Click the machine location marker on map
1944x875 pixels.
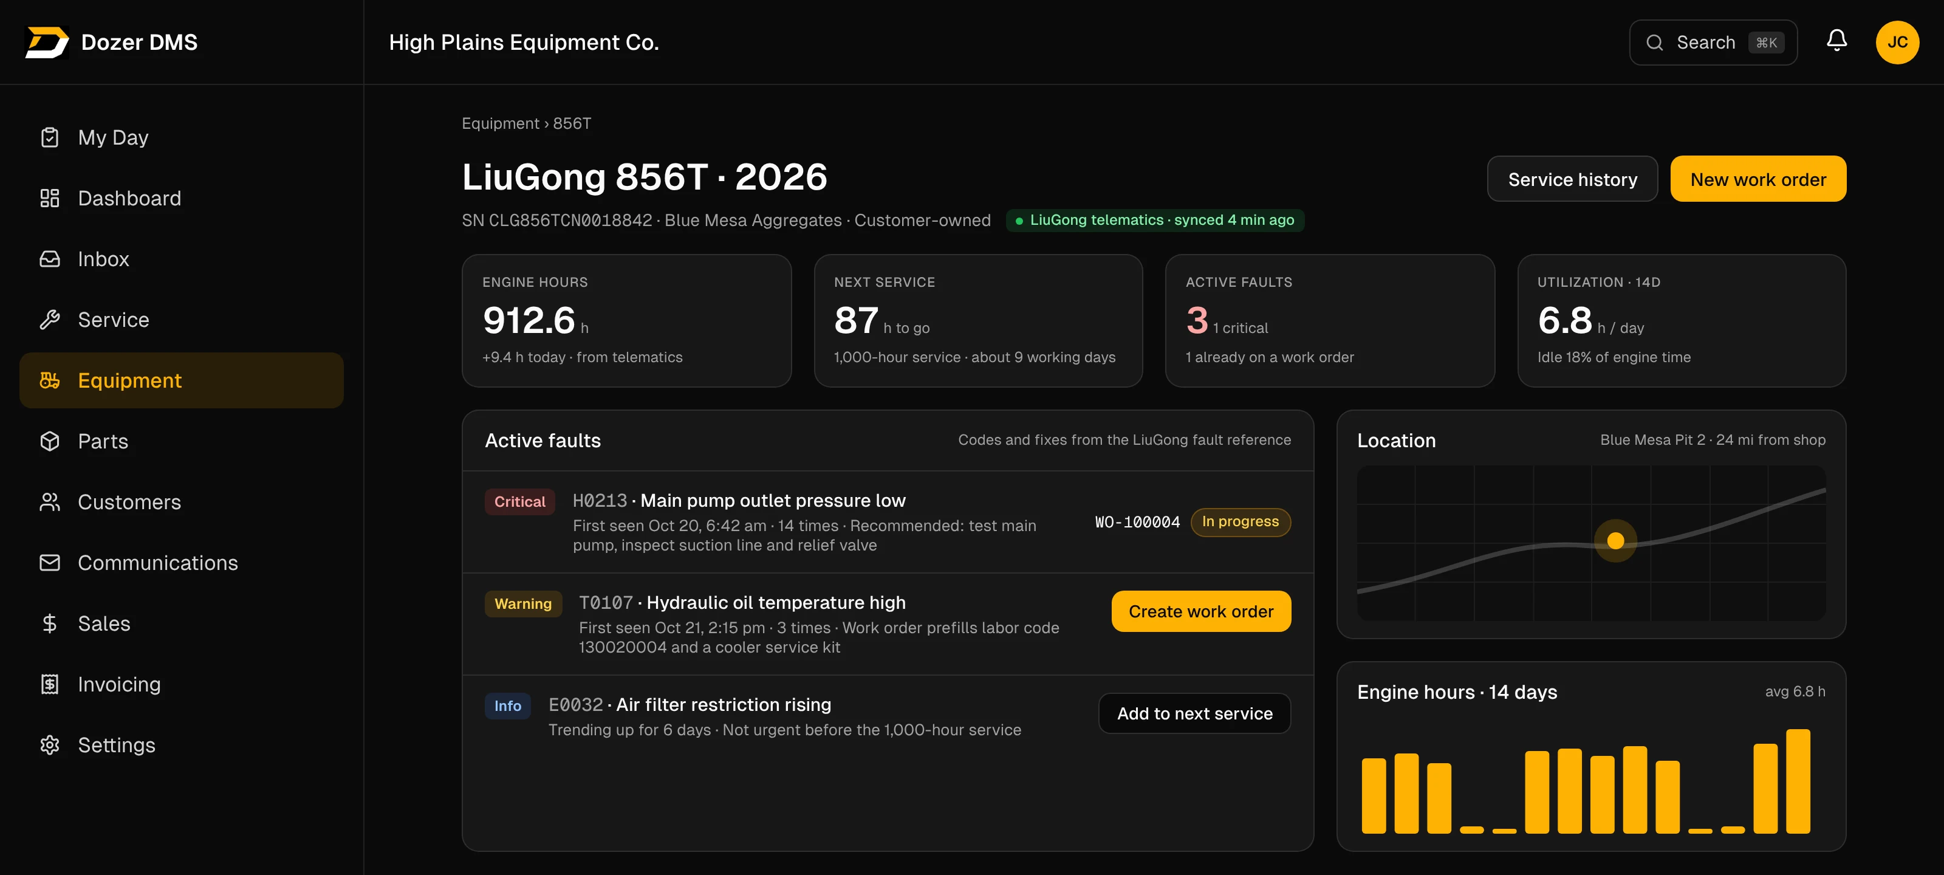pyautogui.click(x=1615, y=541)
